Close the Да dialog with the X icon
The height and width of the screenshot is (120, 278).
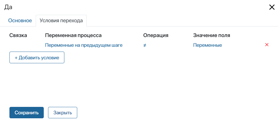click(x=272, y=7)
